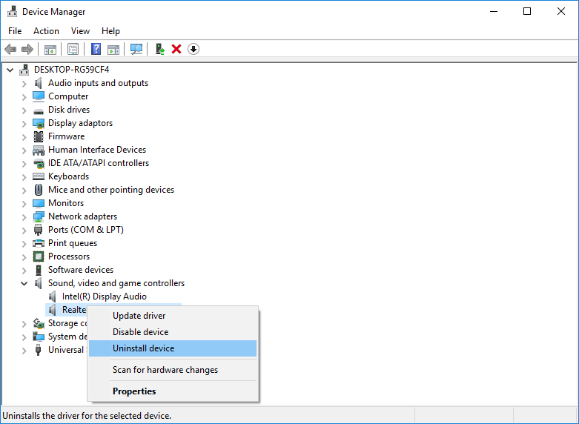Click the Device Manager title bar icon

12,11
